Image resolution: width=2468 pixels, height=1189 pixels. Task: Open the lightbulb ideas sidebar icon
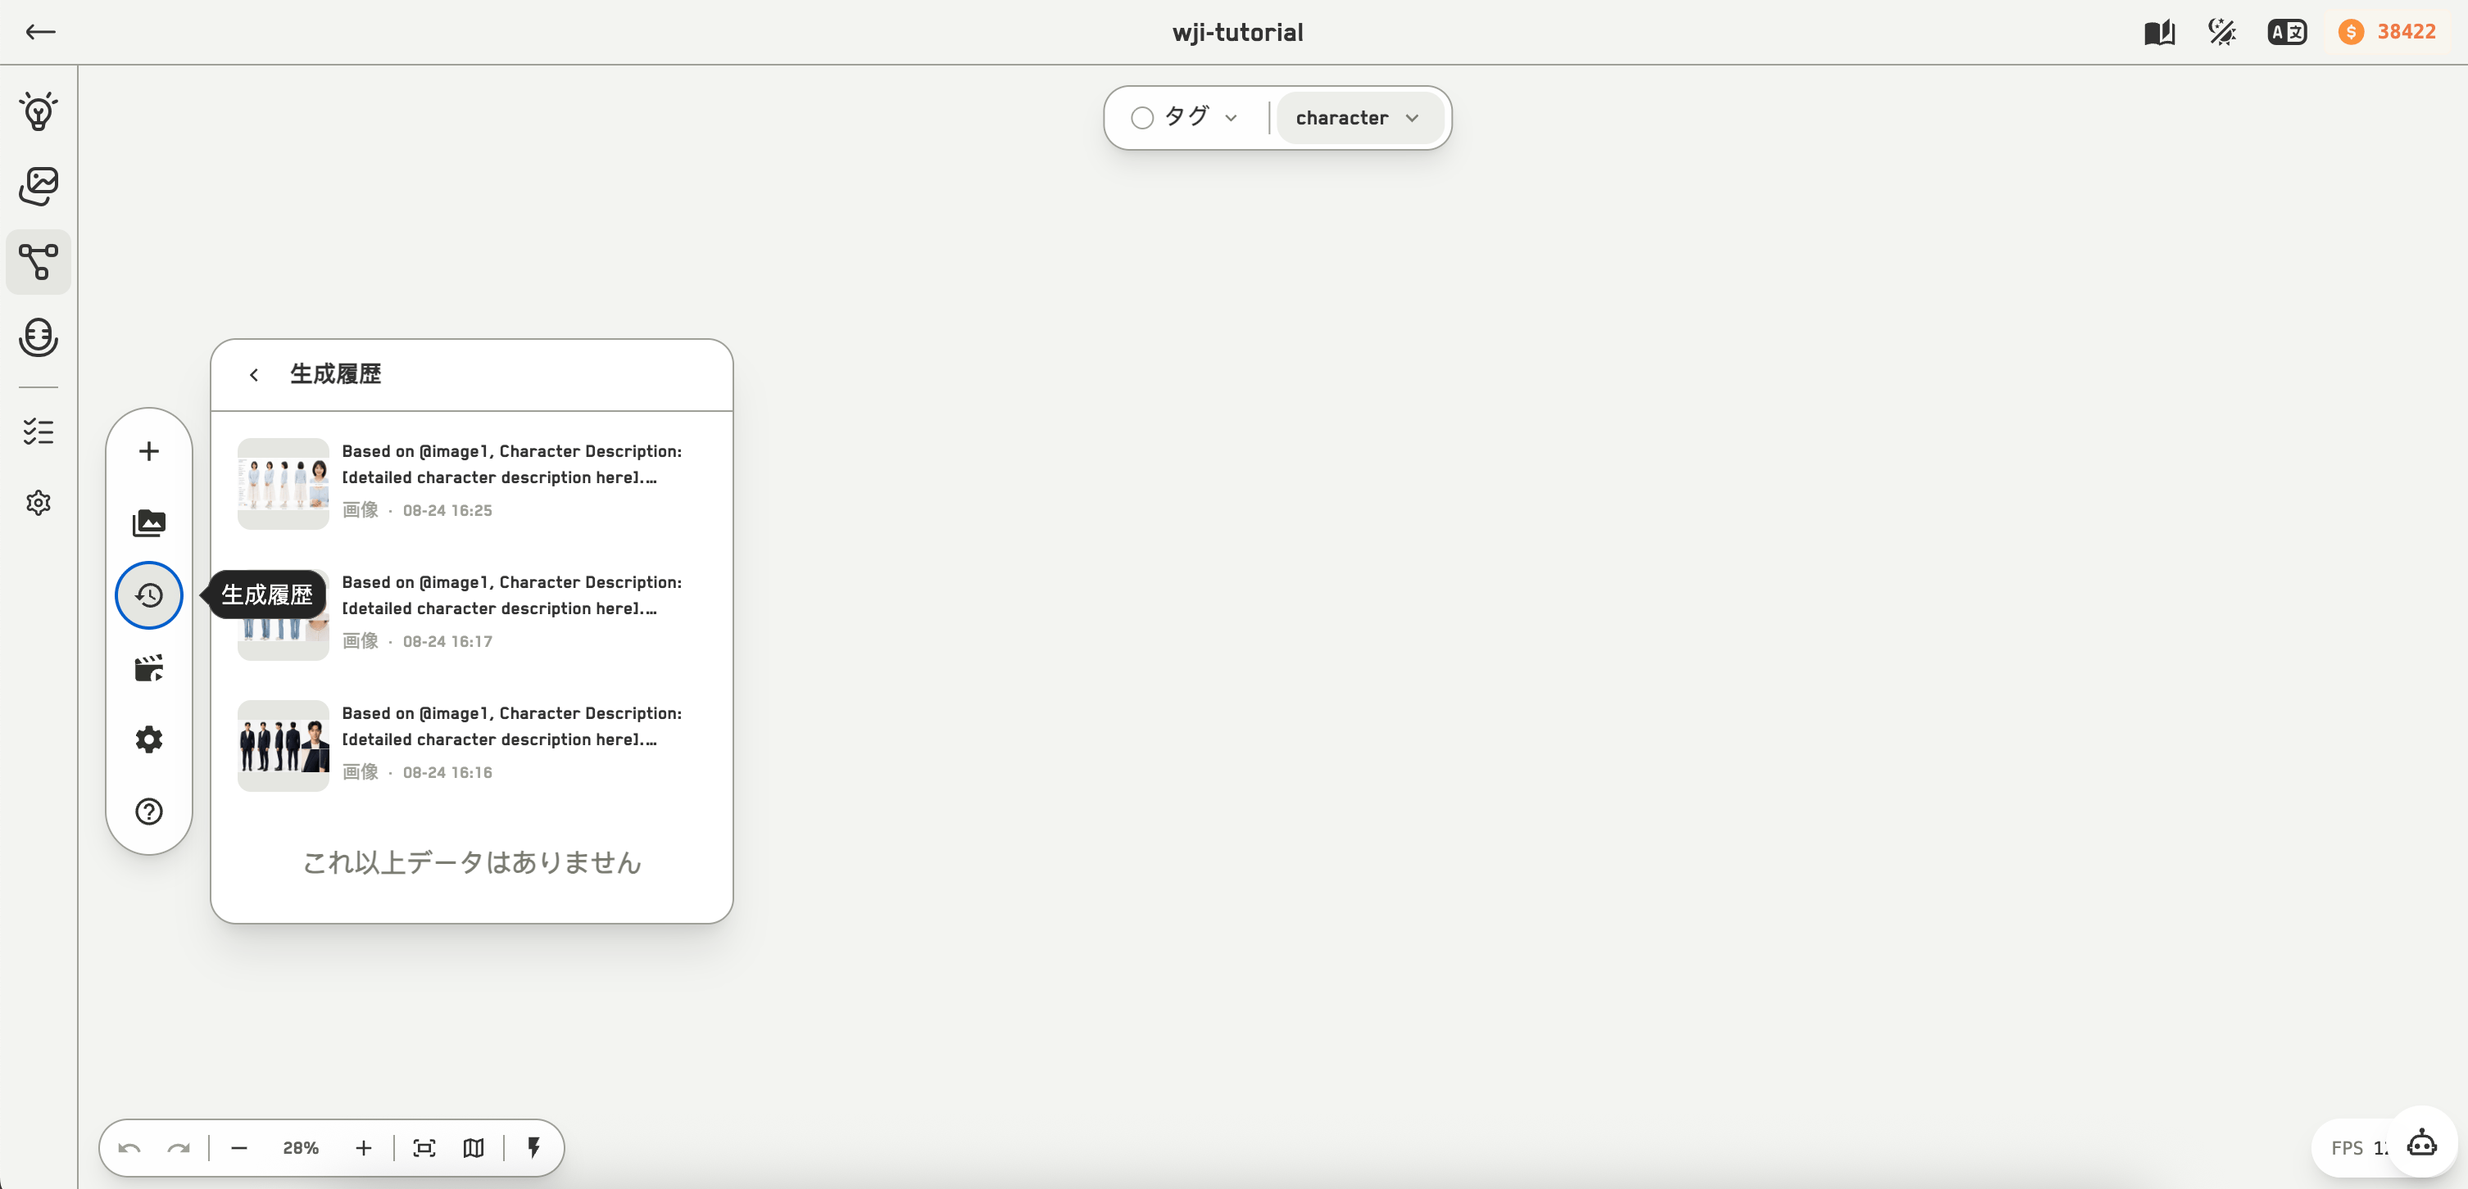[39, 111]
